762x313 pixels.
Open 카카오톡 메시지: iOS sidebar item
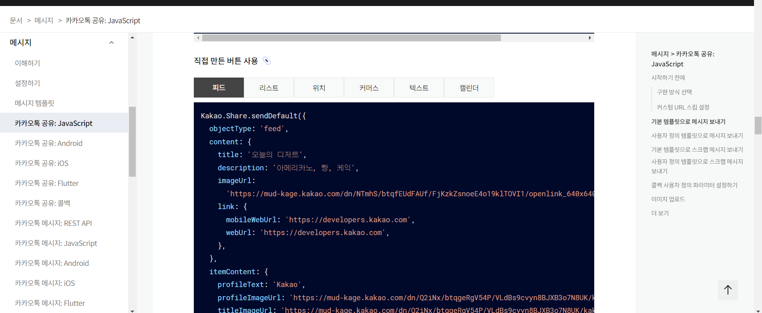click(45, 283)
